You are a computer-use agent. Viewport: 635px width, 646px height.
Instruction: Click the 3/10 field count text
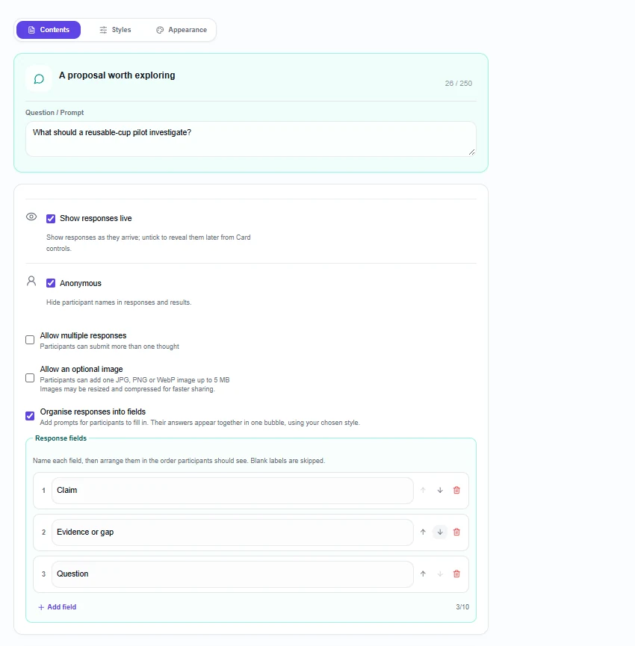tap(462, 607)
